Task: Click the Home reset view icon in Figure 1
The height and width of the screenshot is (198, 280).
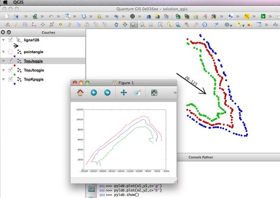Action: (x=80, y=93)
